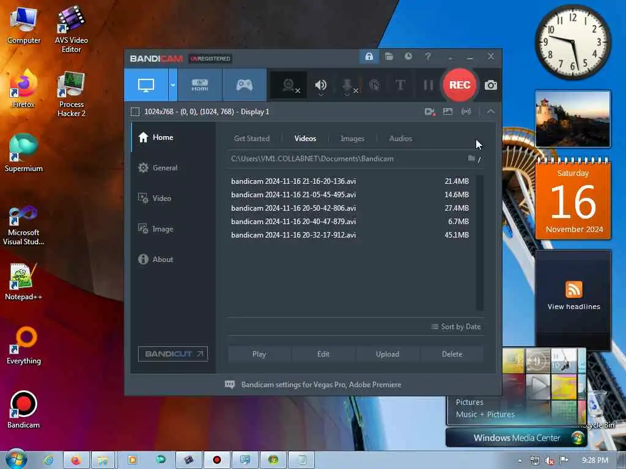
Task: Click Firefox in the taskbar
Action: click(x=76, y=460)
